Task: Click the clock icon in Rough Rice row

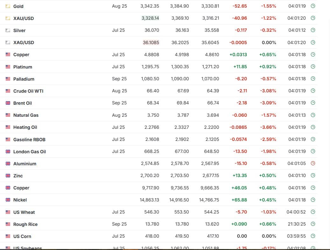Action: (313, 224)
